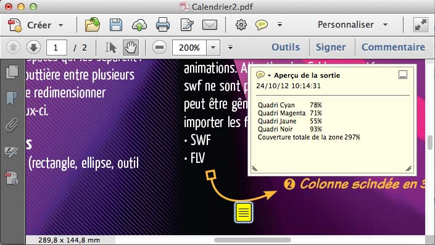Click the yellow sticky note annotation on the page

[x=243, y=212]
